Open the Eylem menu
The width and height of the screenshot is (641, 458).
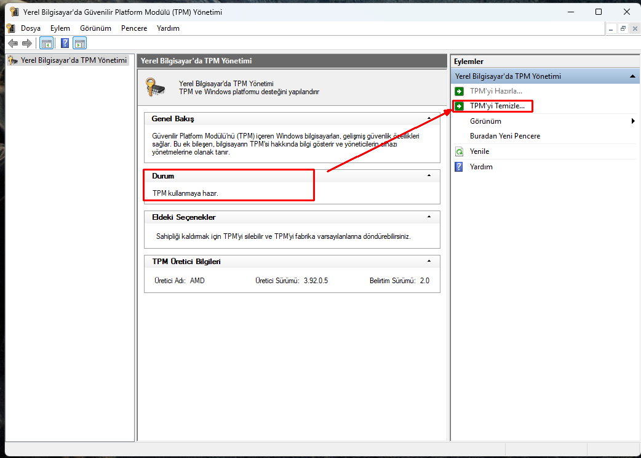click(60, 28)
